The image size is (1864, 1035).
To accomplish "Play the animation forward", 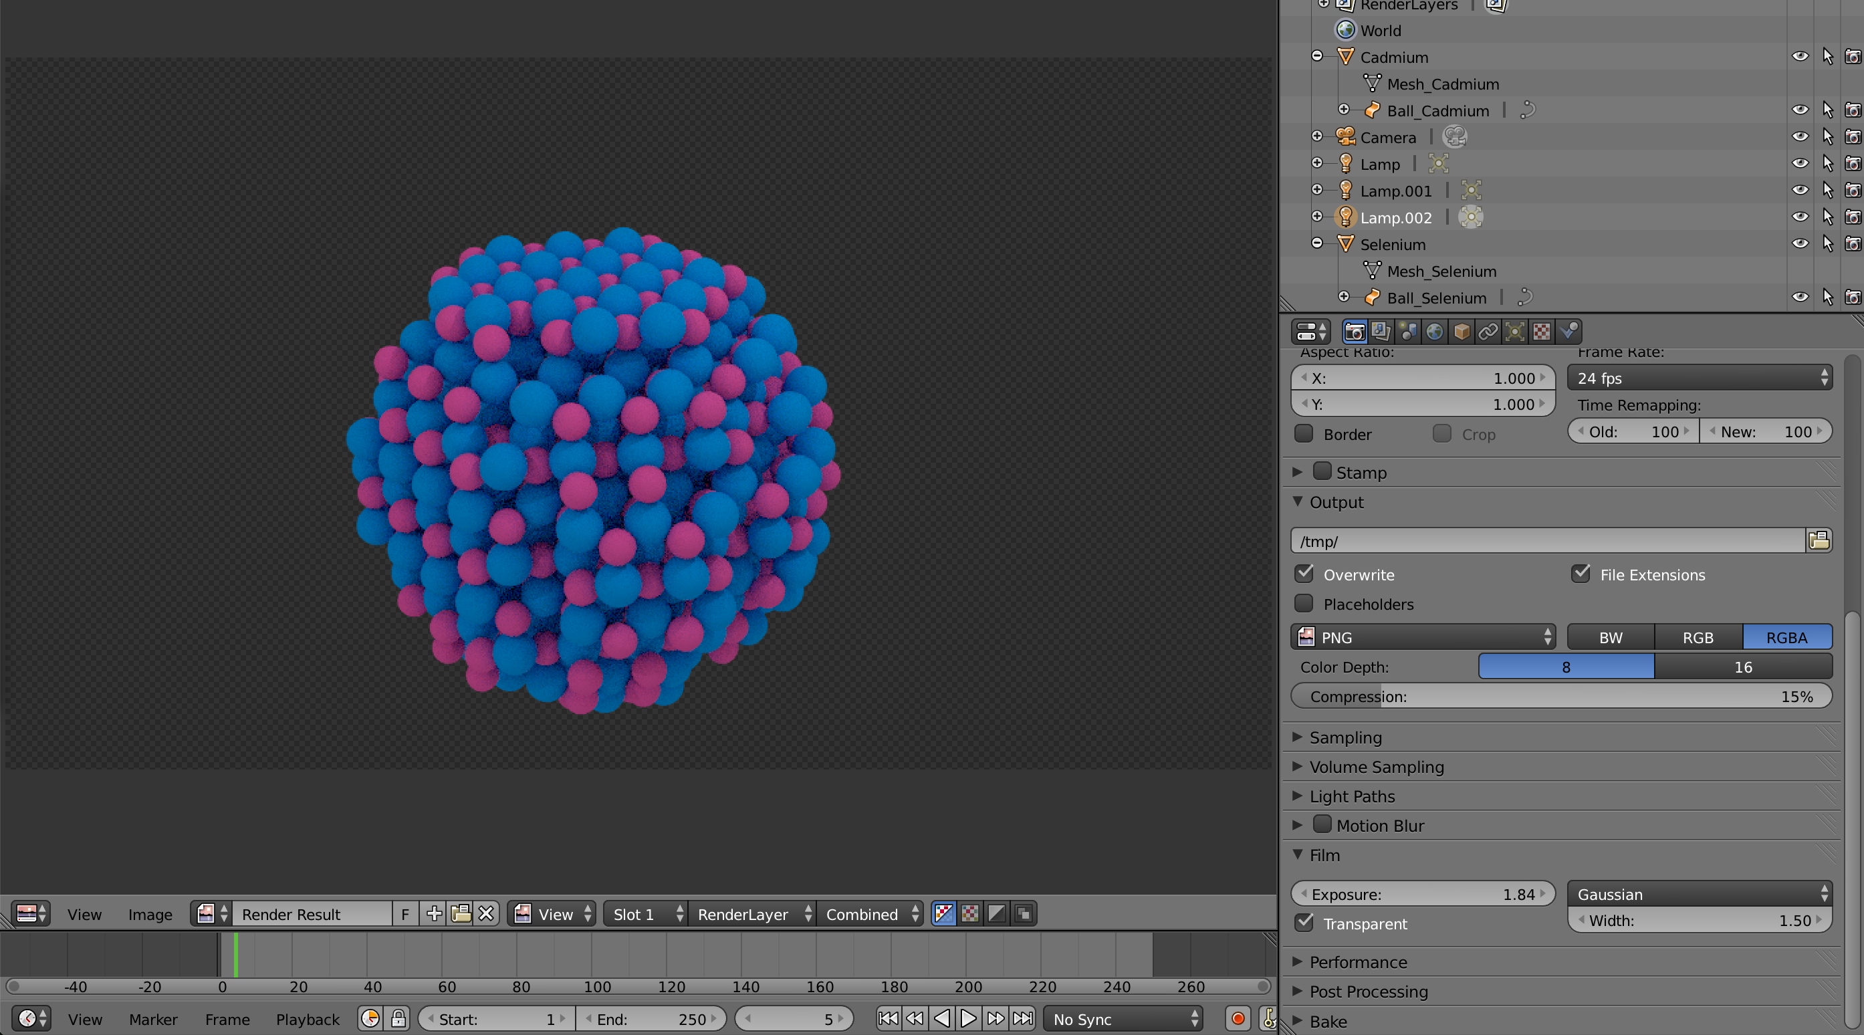I will tap(969, 1018).
